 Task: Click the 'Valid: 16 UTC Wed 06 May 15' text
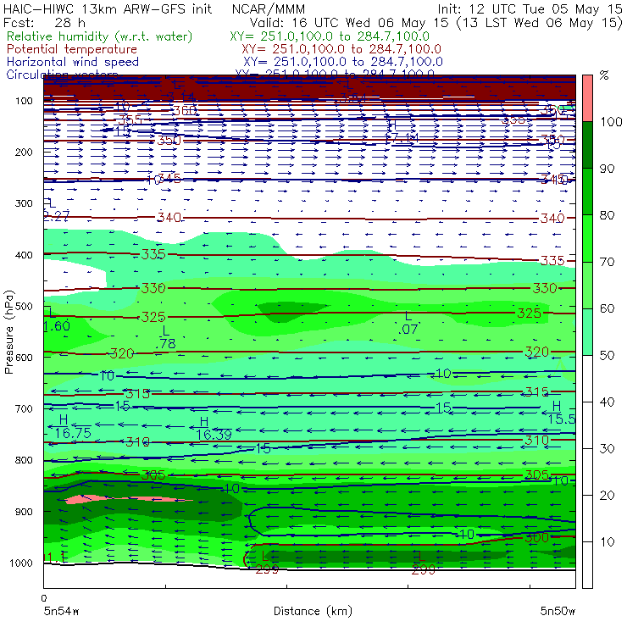[349, 23]
